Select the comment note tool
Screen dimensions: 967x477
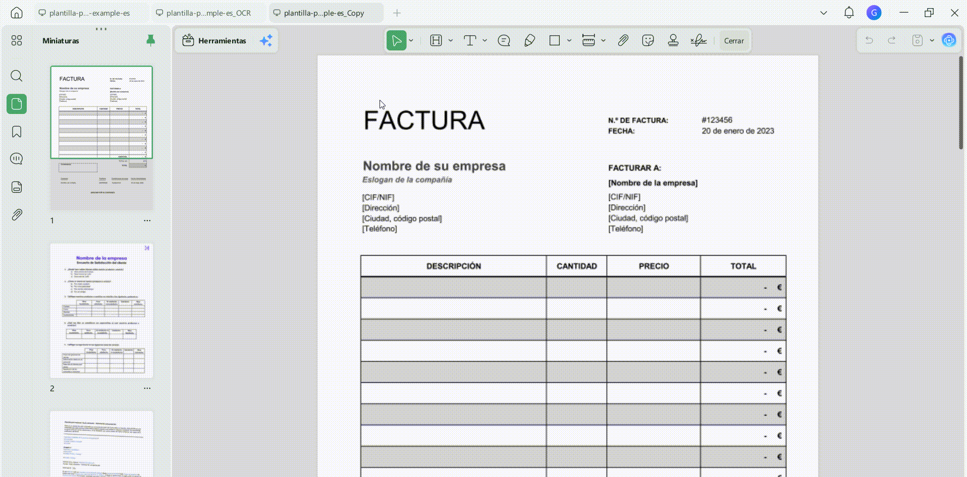click(x=504, y=40)
